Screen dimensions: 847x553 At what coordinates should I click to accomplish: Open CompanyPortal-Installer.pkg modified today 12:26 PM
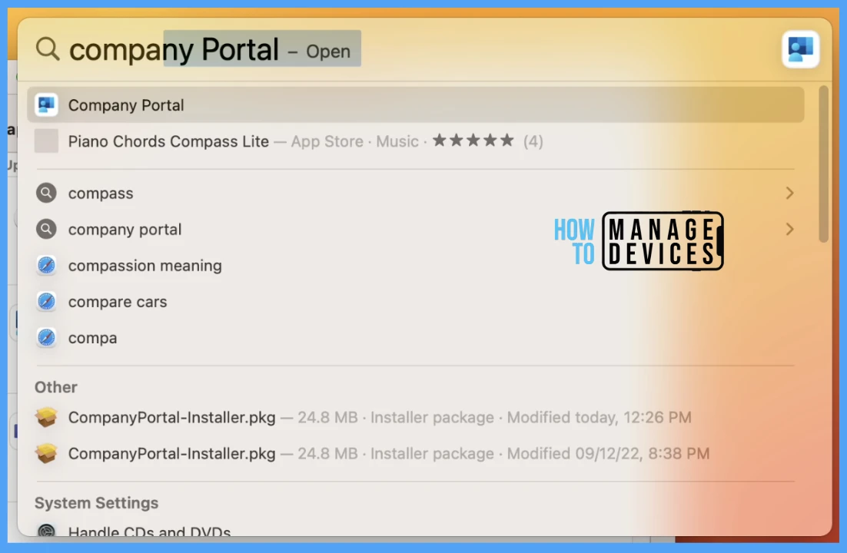pos(415,417)
